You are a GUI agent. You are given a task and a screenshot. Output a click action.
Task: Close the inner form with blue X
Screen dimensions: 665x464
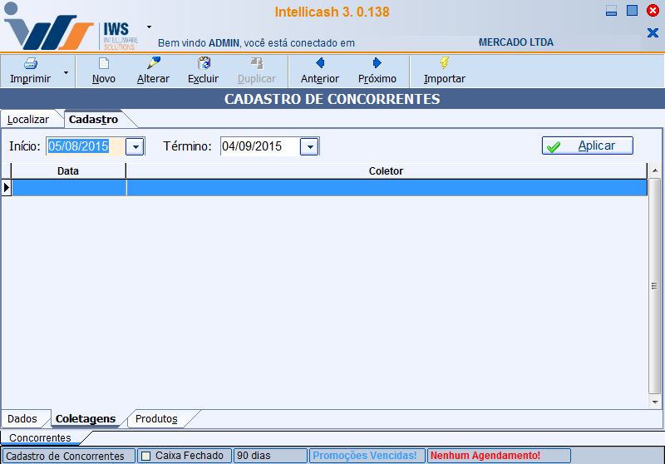[x=653, y=32]
